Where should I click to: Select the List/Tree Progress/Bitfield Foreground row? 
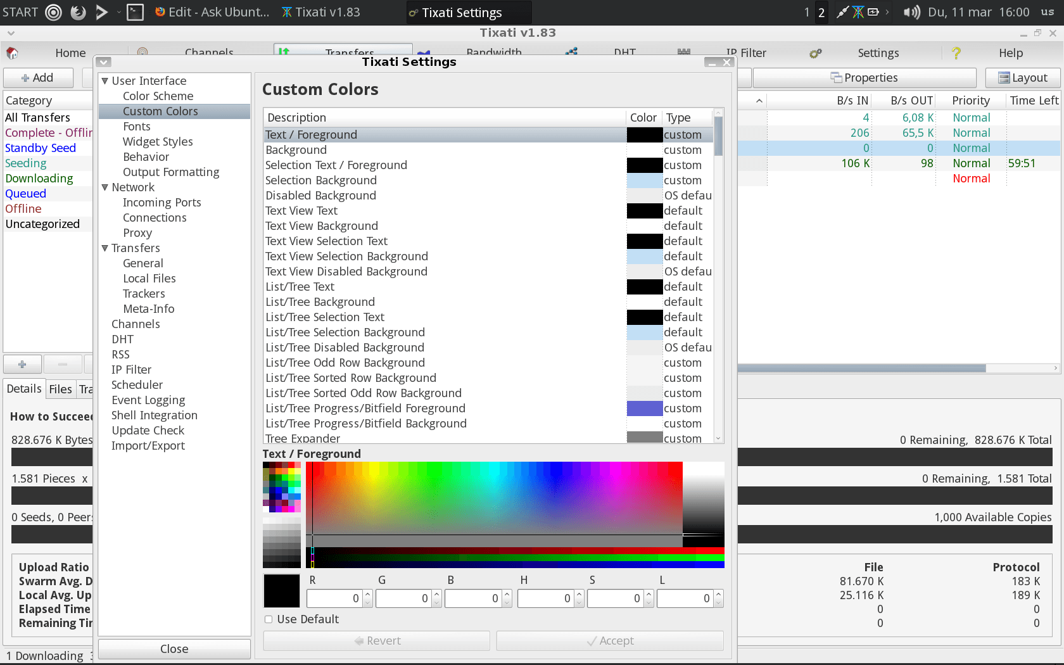pos(488,408)
